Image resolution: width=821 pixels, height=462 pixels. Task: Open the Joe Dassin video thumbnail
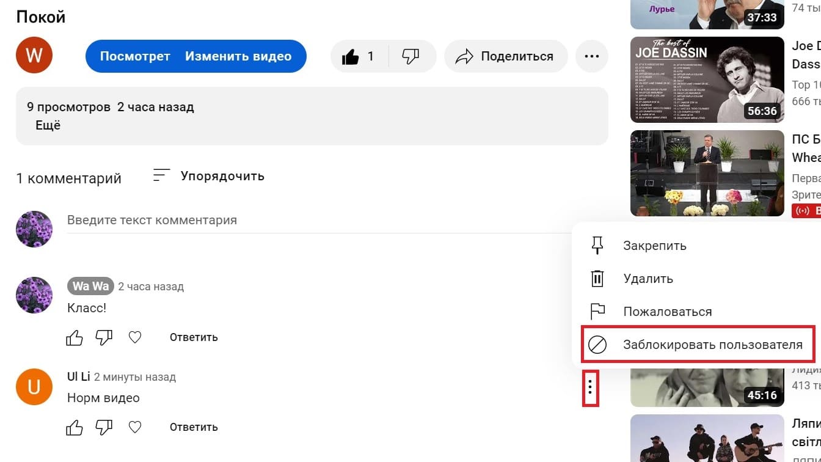[707, 79]
